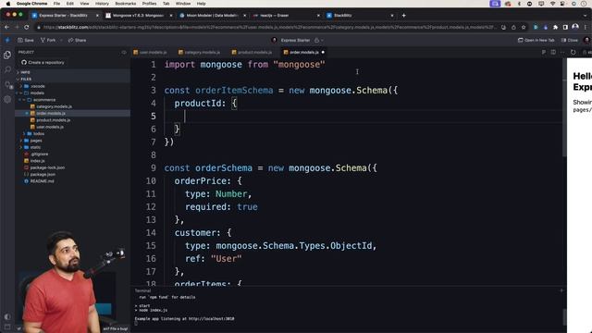Open the History menu in menu bar
Screen dimensions: 592x333
tap(102, 4)
